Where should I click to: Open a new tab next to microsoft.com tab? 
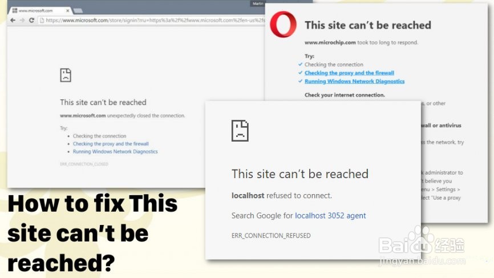coord(78,11)
